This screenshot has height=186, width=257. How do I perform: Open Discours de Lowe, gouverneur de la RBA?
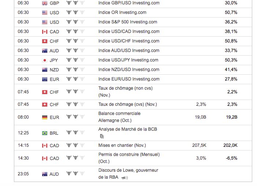128,174
